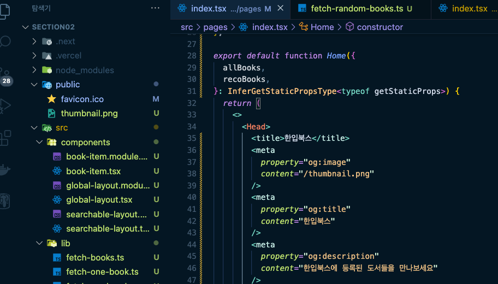The image size is (498, 284).
Task: Collapse the SECTION02 root folder
Action: 26,27
